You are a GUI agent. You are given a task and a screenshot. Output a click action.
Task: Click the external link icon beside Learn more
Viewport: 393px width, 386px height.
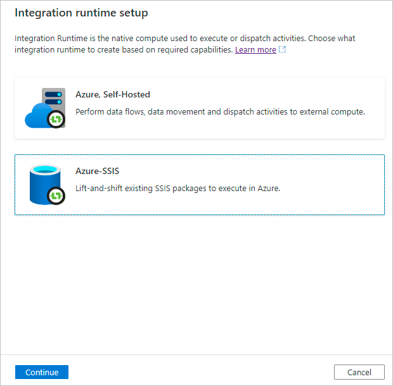tap(283, 50)
